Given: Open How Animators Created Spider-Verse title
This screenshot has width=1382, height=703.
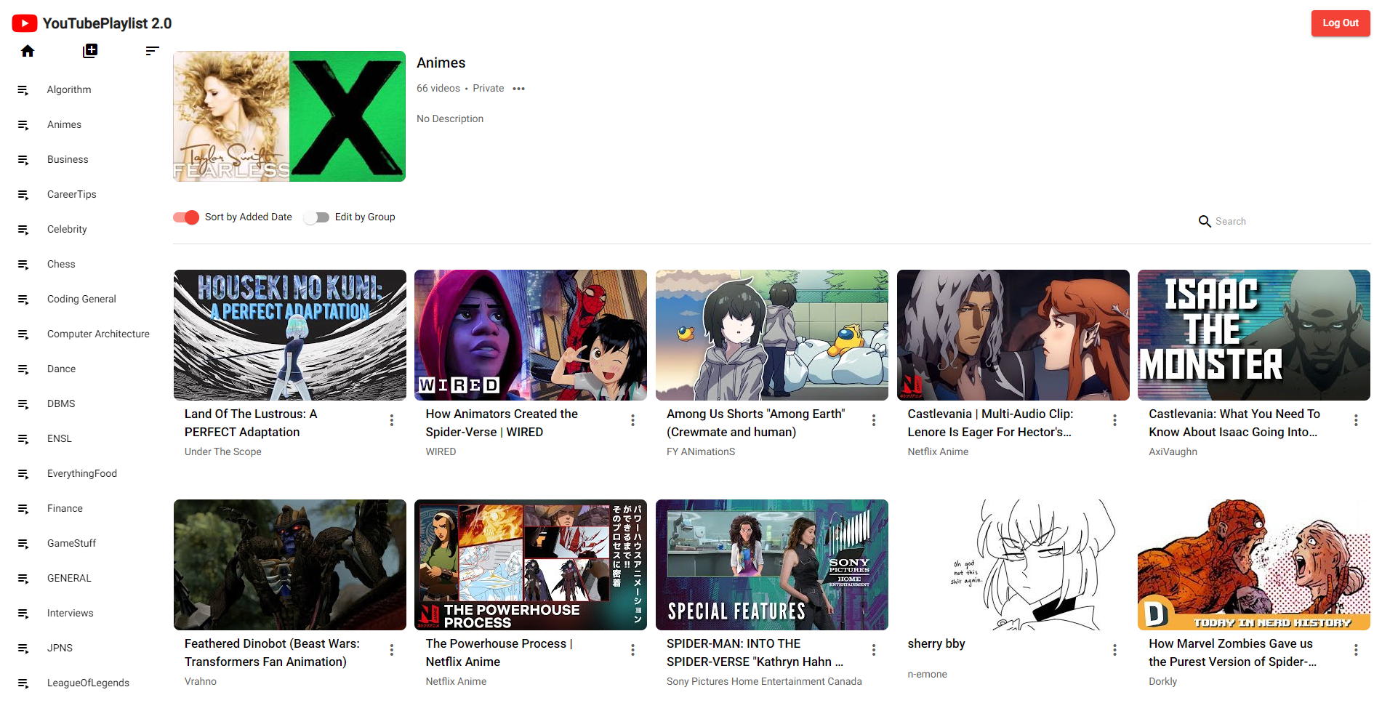Looking at the screenshot, I should (x=502, y=422).
